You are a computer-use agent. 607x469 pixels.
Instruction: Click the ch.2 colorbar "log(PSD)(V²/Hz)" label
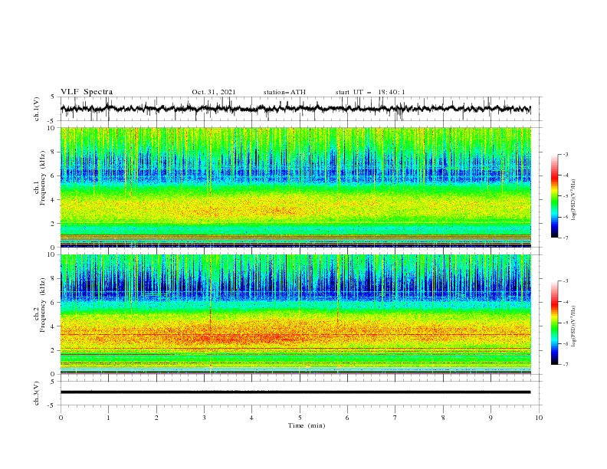pyautogui.click(x=573, y=326)
